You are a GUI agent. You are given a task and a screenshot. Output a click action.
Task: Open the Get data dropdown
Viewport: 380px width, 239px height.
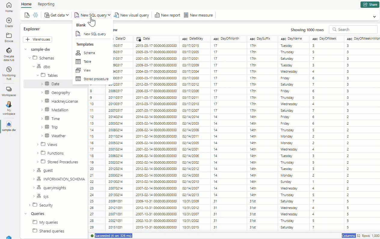(x=57, y=15)
